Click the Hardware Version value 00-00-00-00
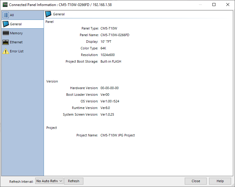The width and height of the screenshot is (235, 187). pyautogui.click(x=110, y=88)
